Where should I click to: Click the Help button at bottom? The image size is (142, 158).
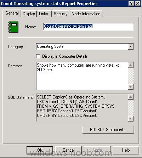pos(126,150)
